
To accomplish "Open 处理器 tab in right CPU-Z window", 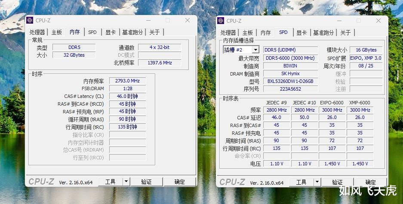I will (x=228, y=33).
